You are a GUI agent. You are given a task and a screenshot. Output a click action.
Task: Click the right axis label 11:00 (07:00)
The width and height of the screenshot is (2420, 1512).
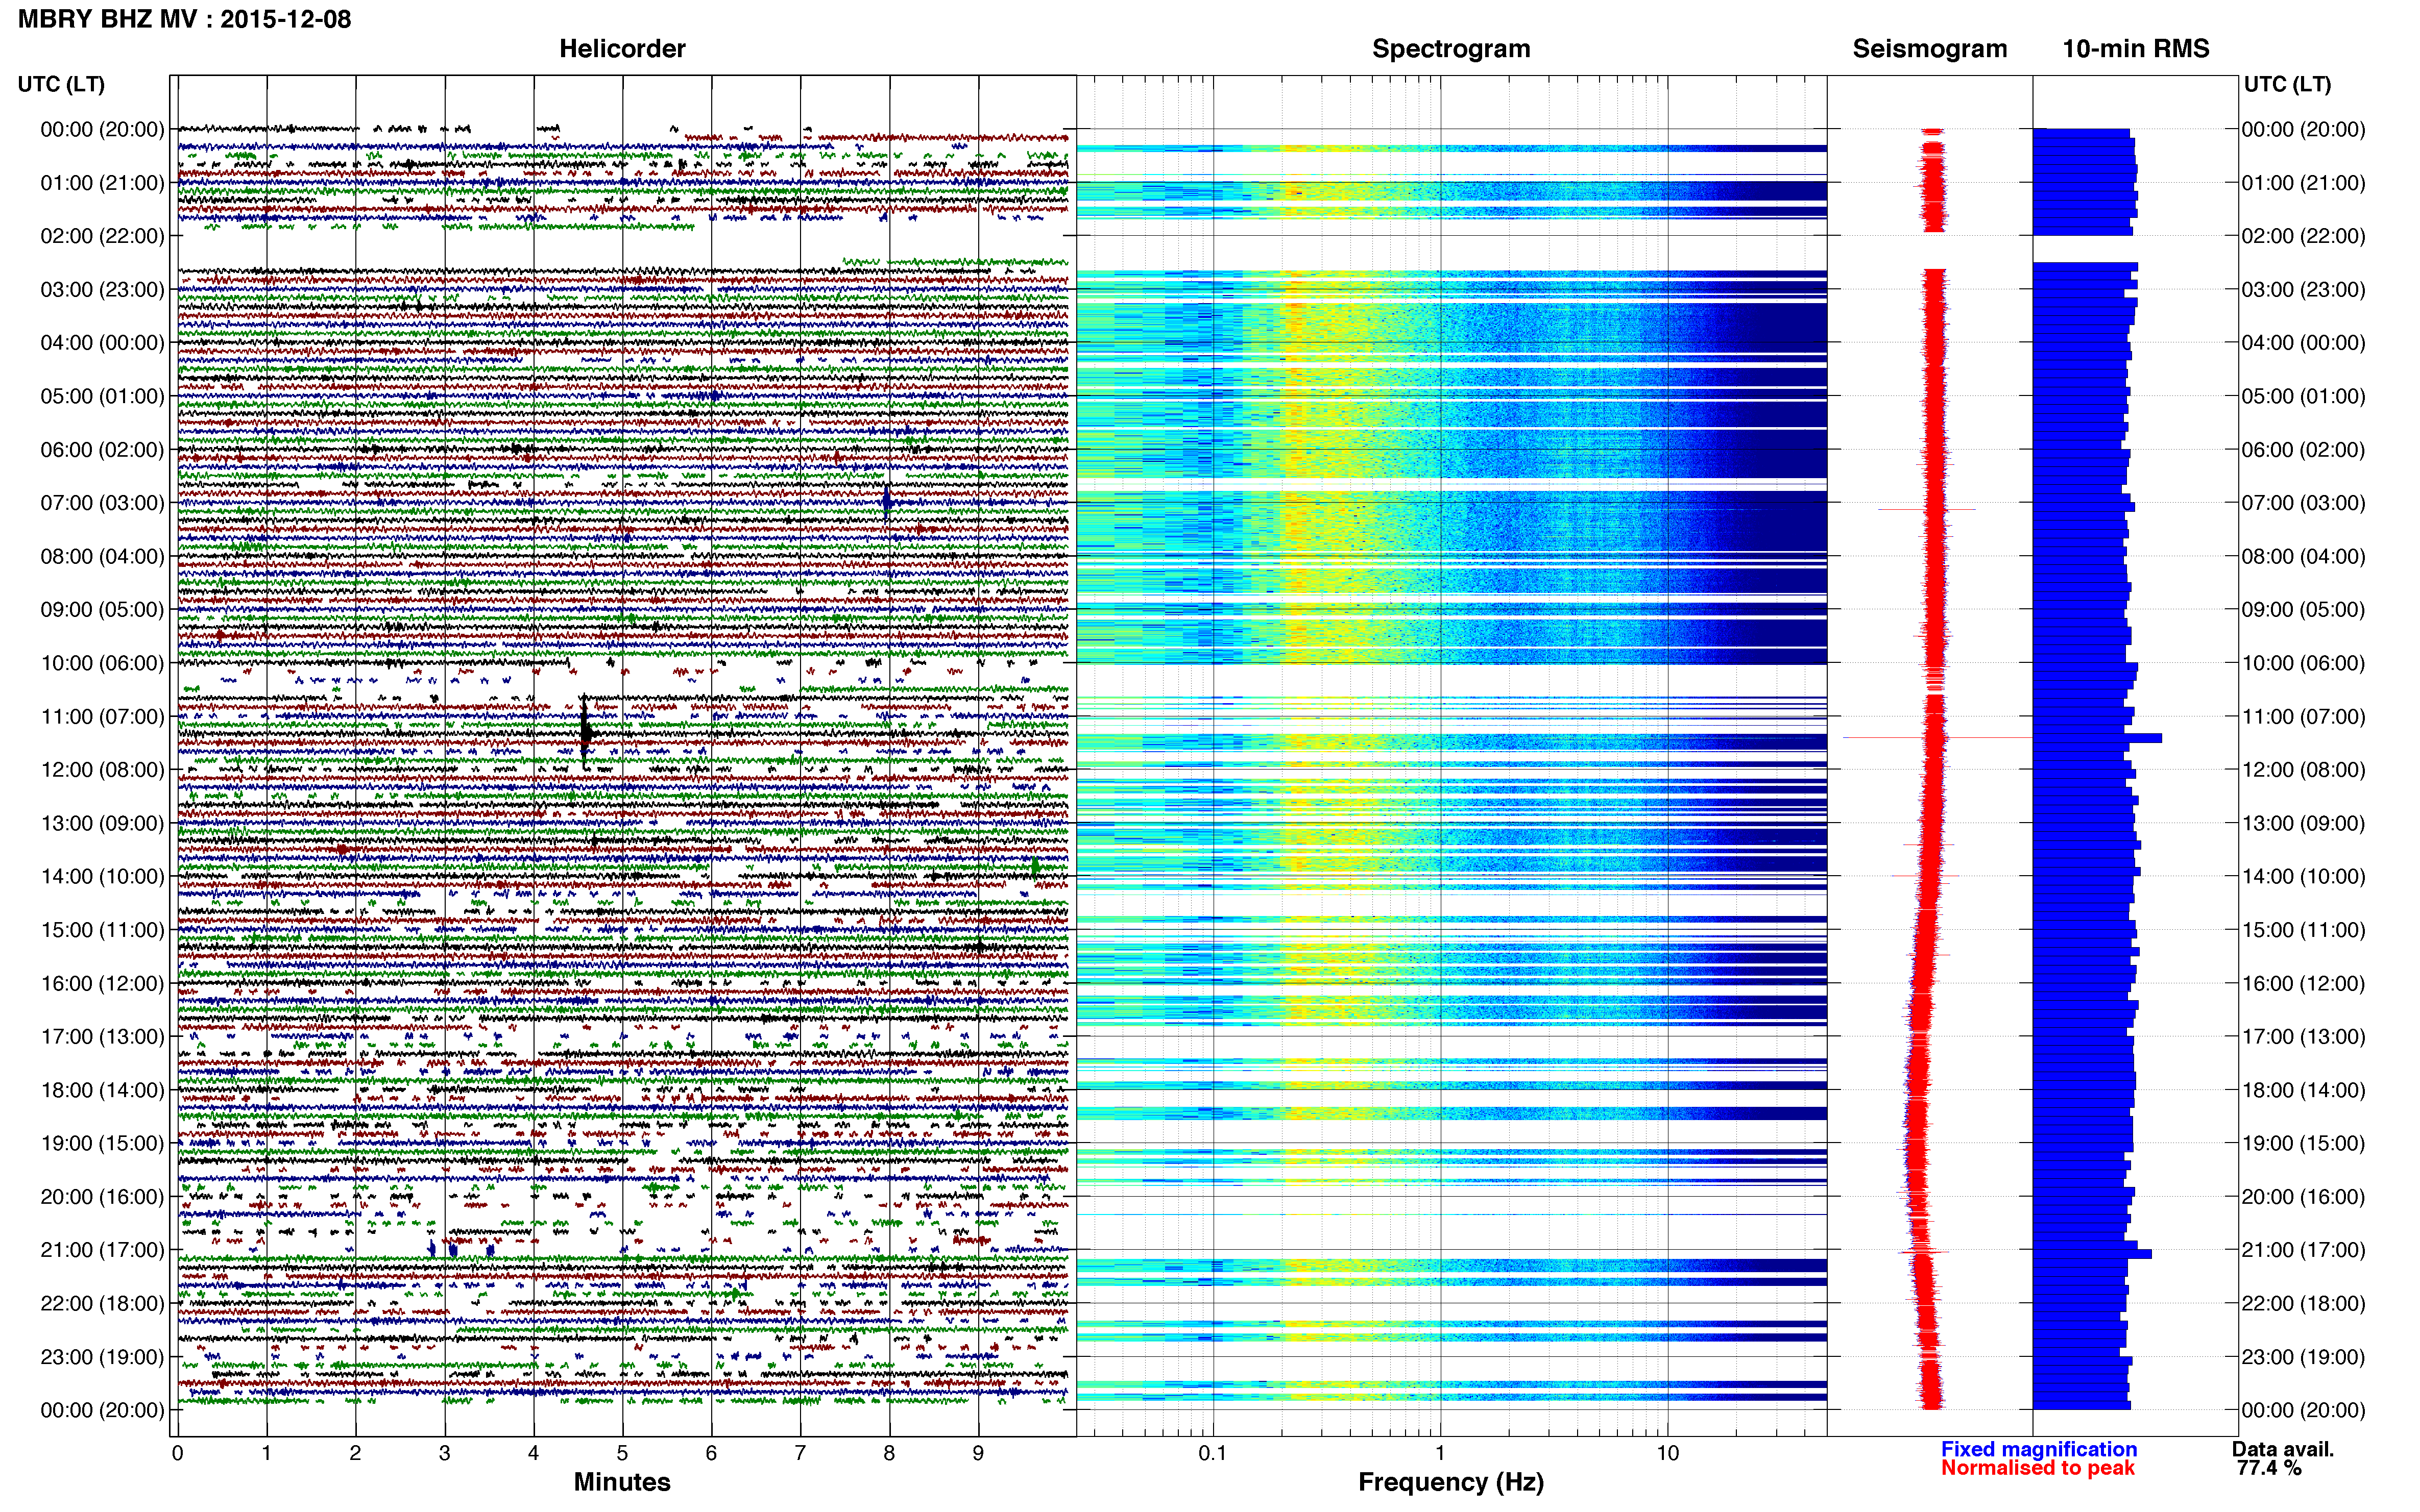pyautogui.click(x=2303, y=717)
